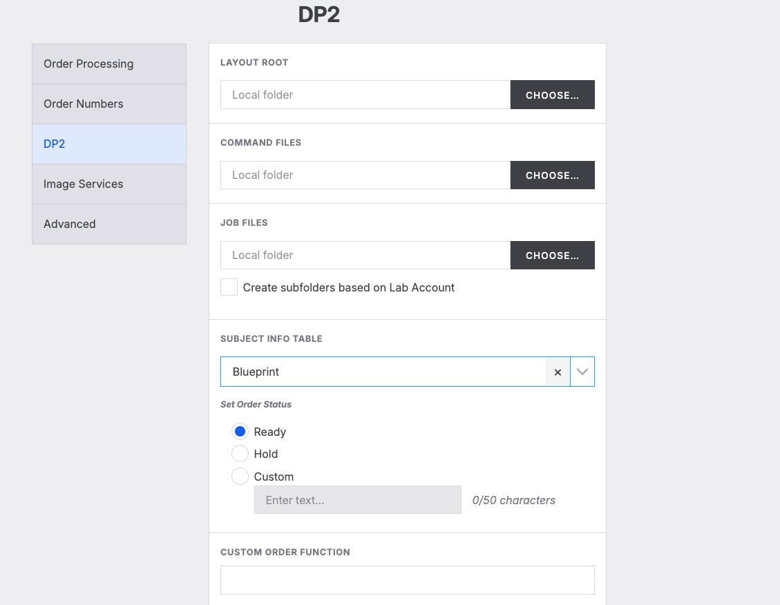This screenshot has height=605, width=780.
Task: Click the LAYOUT ROOT section heading
Action: [254, 63]
